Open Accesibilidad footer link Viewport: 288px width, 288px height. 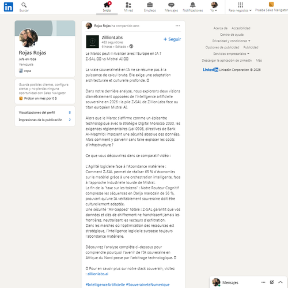tap(241, 28)
